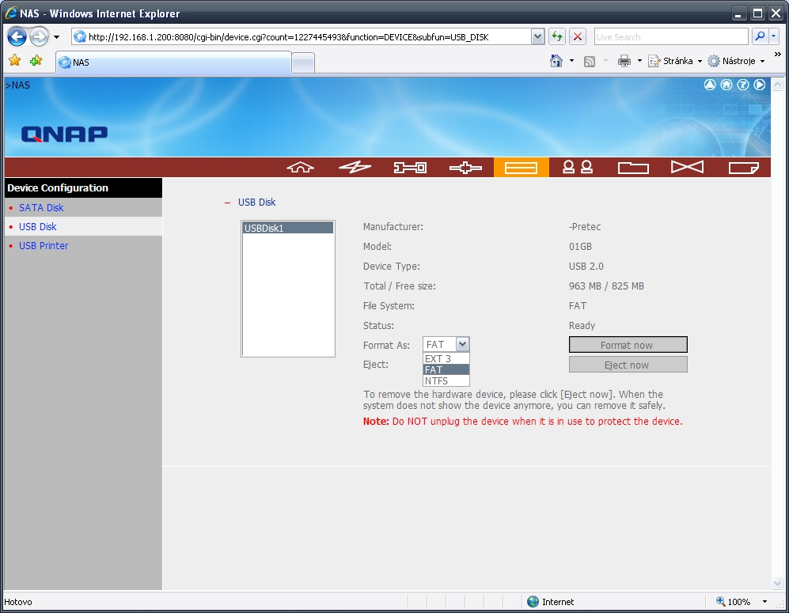Click the round home icon in banner corner
The width and height of the screenshot is (789, 613).
click(x=726, y=85)
